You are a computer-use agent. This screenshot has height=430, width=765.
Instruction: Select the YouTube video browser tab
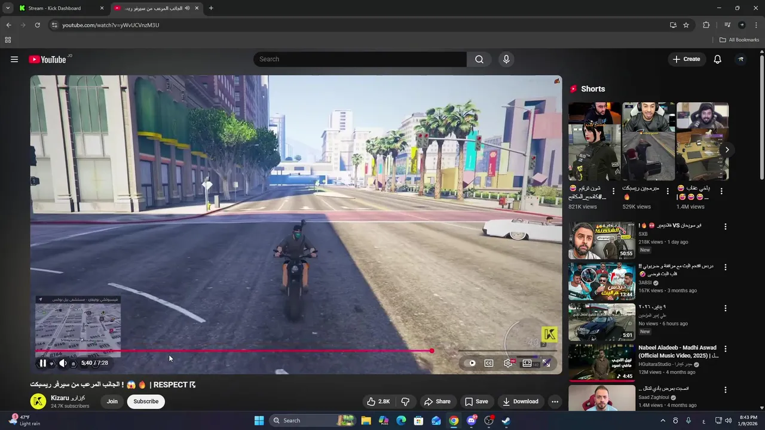pyautogui.click(x=157, y=8)
